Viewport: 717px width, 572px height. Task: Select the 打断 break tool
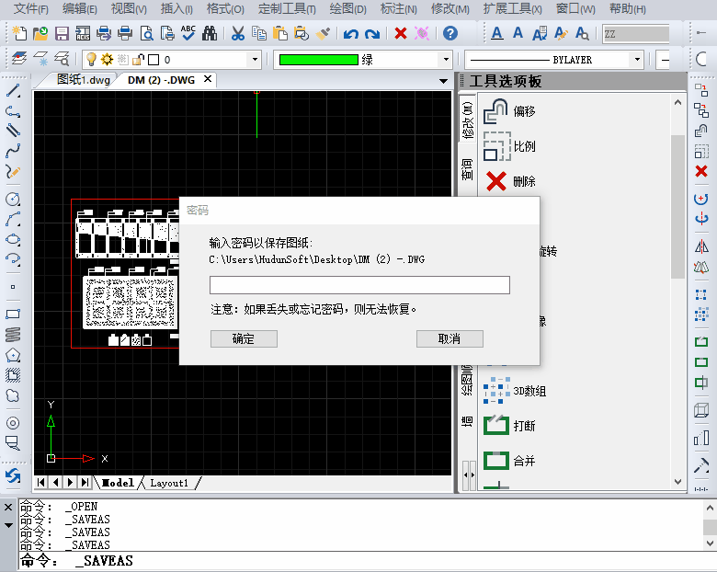509,426
